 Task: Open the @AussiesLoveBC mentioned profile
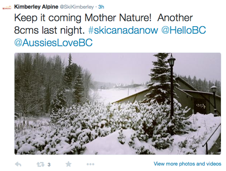tap(53, 42)
